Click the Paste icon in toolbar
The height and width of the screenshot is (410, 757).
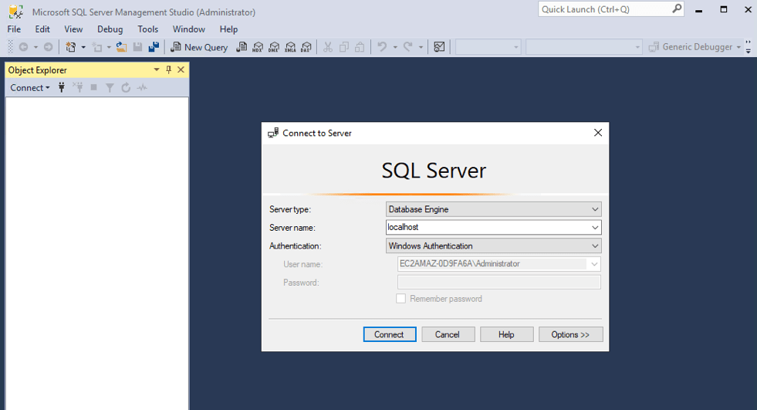(x=360, y=47)
